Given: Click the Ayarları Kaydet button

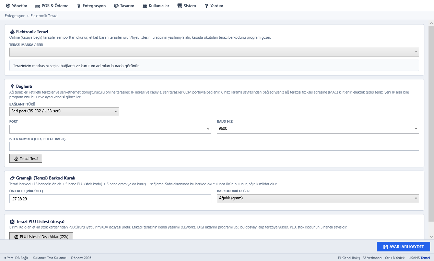Looking at the screenshot, I should 403,247.
